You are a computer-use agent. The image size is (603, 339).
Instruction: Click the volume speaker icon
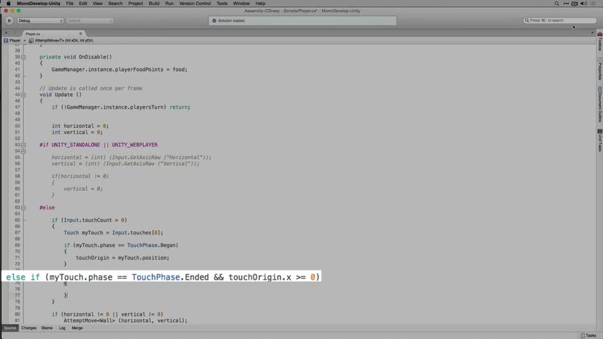[584, 4]
